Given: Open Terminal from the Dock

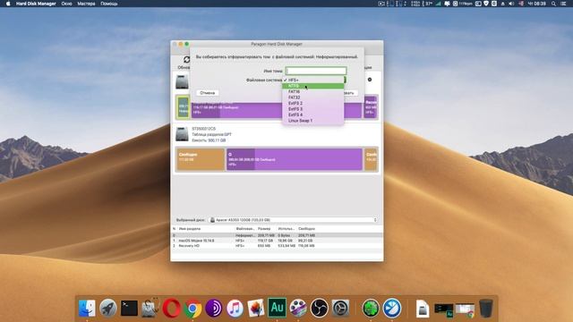Looking at the screenshot, I should (x=129, y=308).
